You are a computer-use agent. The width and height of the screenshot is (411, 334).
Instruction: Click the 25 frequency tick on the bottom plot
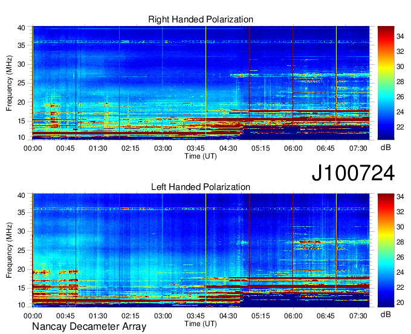point(21,250)
